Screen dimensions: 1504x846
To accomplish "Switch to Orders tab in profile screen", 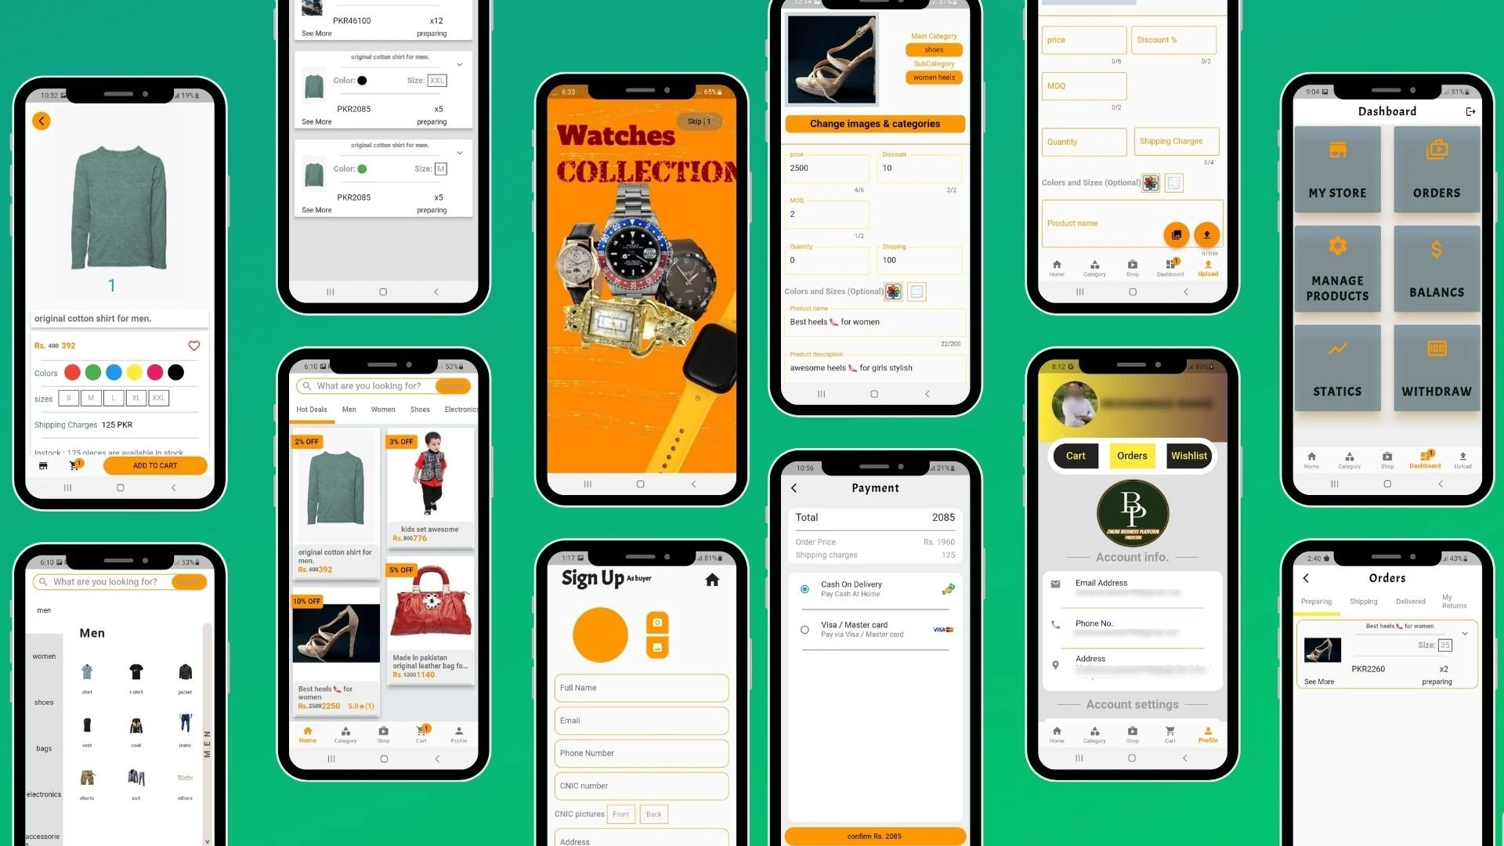I will (1133, 454).
